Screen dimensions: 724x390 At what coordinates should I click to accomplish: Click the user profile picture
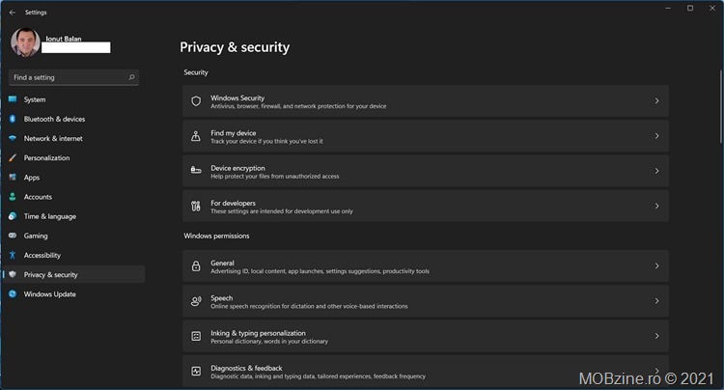click(25, 42)
